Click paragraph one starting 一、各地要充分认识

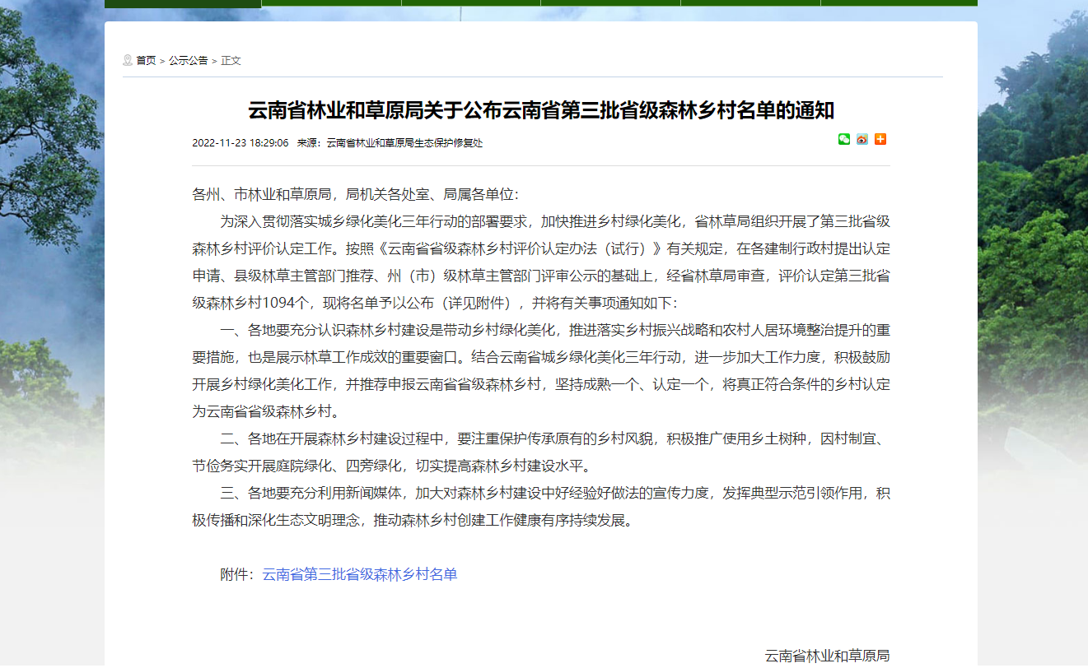(x=541, y=370)
